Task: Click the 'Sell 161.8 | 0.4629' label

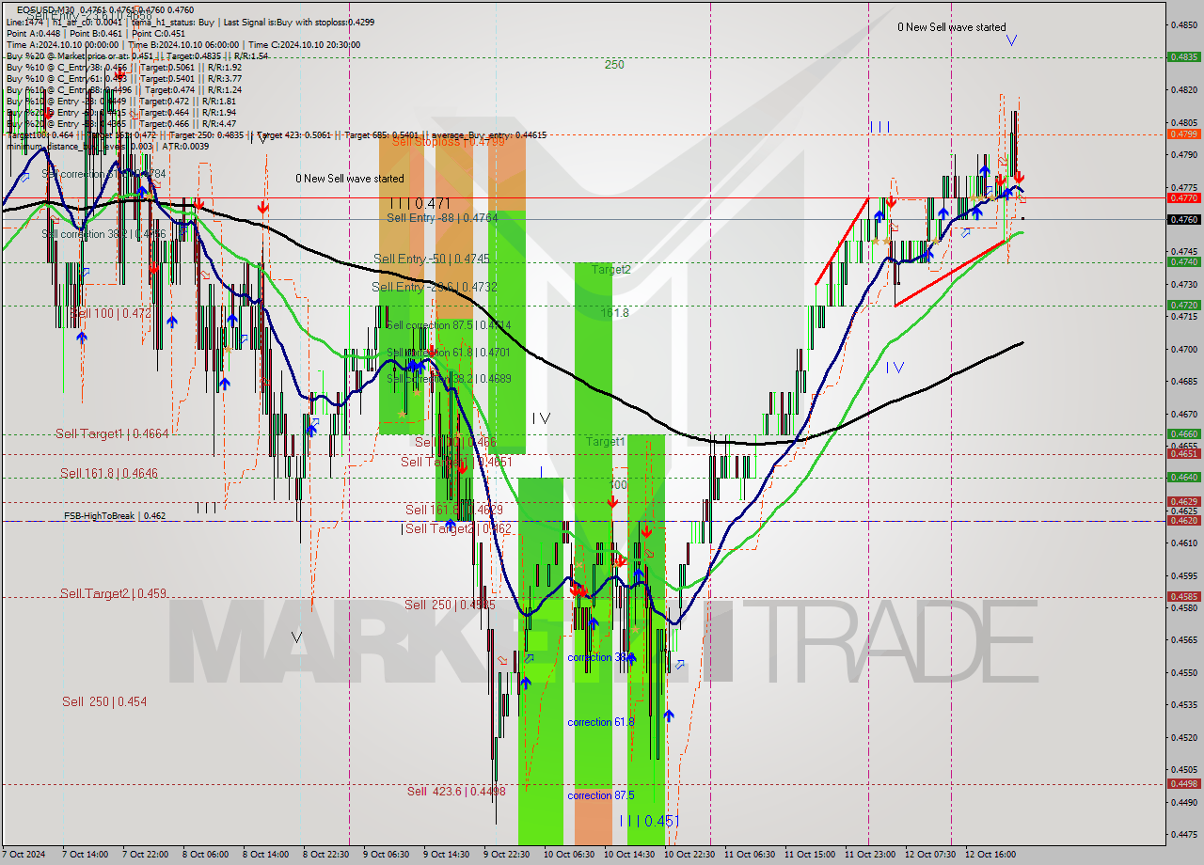Action: 453,509
